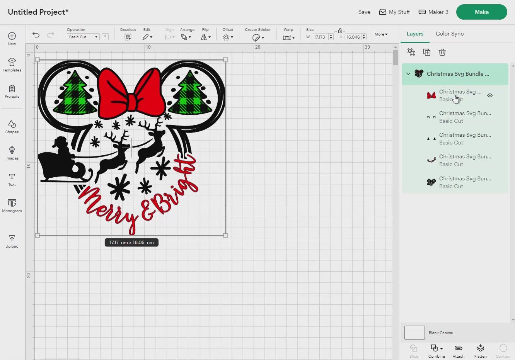Select the Maker 3 machine button
The height and width of the screenshot is (360, 515).
tap(433, 12)
